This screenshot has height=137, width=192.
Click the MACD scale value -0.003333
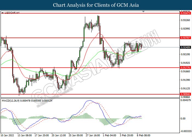tap(186, 131)
